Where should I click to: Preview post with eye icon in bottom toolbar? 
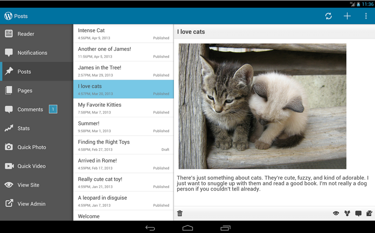click(x=336, y=213)
